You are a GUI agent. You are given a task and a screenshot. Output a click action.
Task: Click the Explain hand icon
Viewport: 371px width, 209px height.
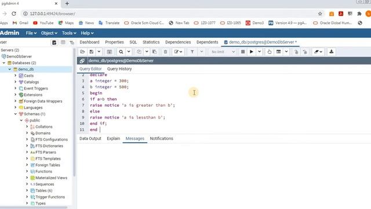tap(269, 52)
